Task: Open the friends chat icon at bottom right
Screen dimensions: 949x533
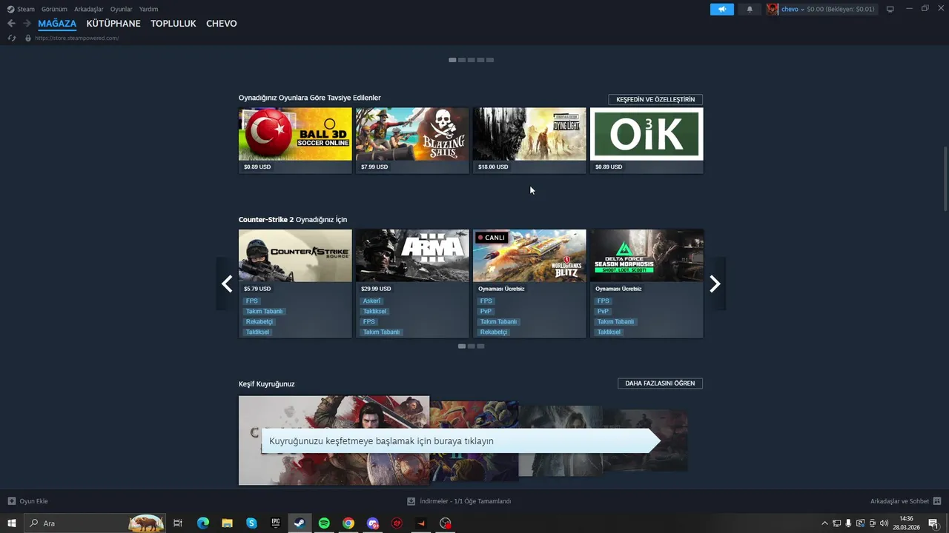Action: [937, 501]
